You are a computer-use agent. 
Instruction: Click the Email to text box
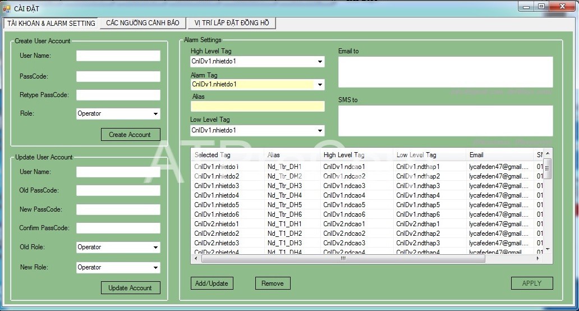click(445, 72)
